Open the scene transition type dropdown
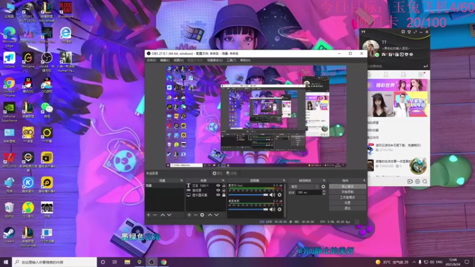This screenshot has height=267, width=475. click(304, 187)
